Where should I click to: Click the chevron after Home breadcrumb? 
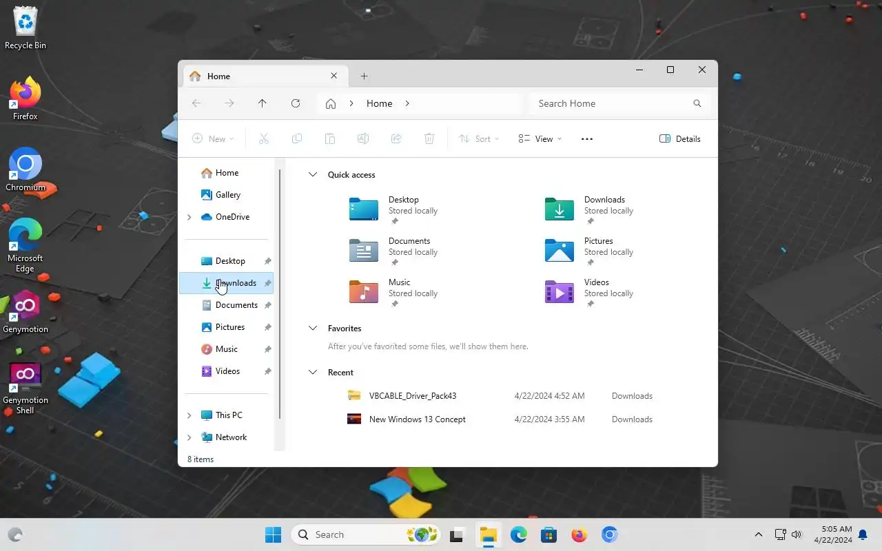(x=407, y=103)
